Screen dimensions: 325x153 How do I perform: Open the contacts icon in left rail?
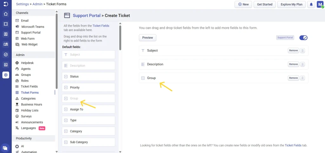click(6, 34)
